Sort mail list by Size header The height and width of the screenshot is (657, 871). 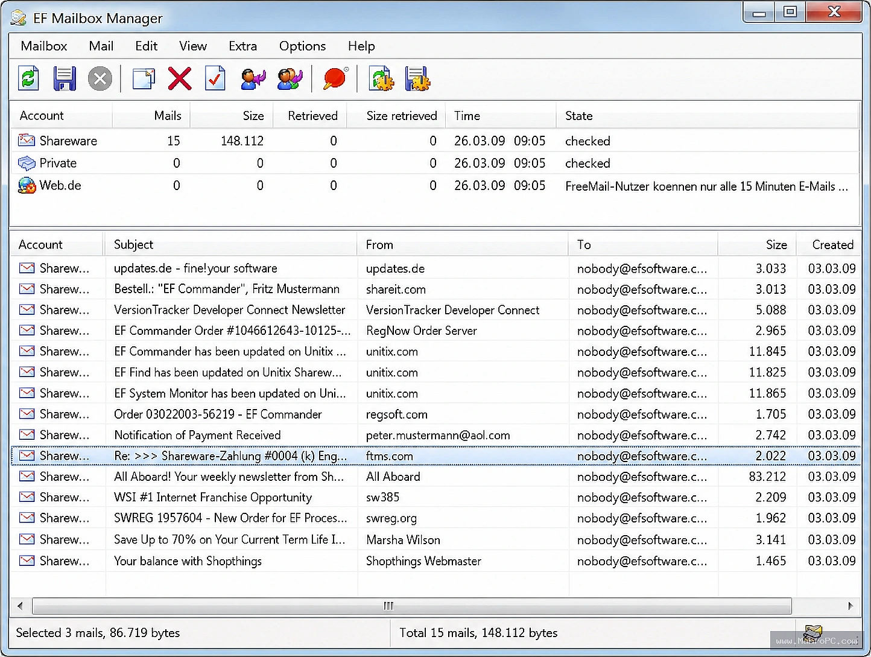pyautogui.click(x=757, y=244)
